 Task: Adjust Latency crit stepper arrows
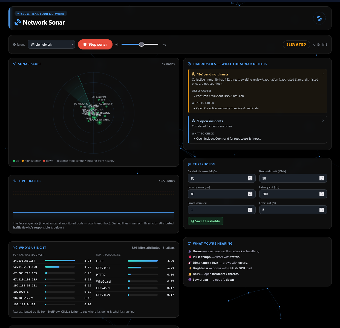click(x=321, y=194)
